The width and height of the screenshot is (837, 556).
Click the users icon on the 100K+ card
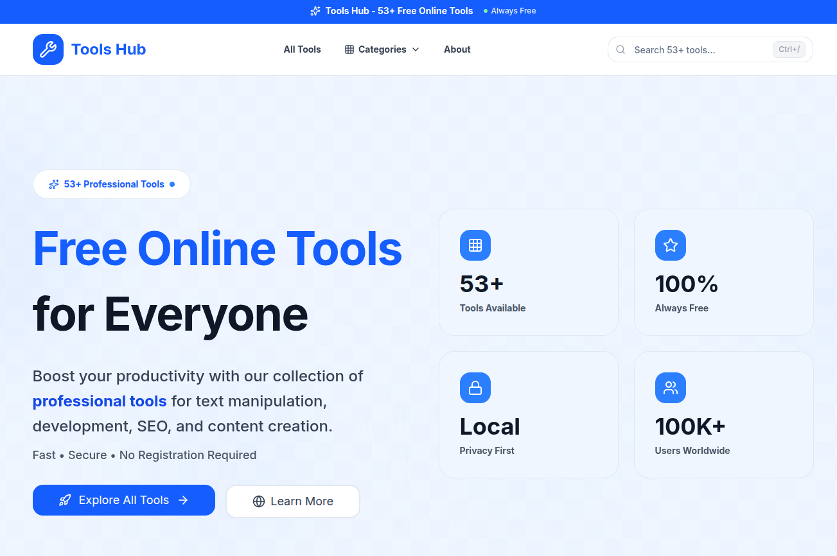(670, 388)
